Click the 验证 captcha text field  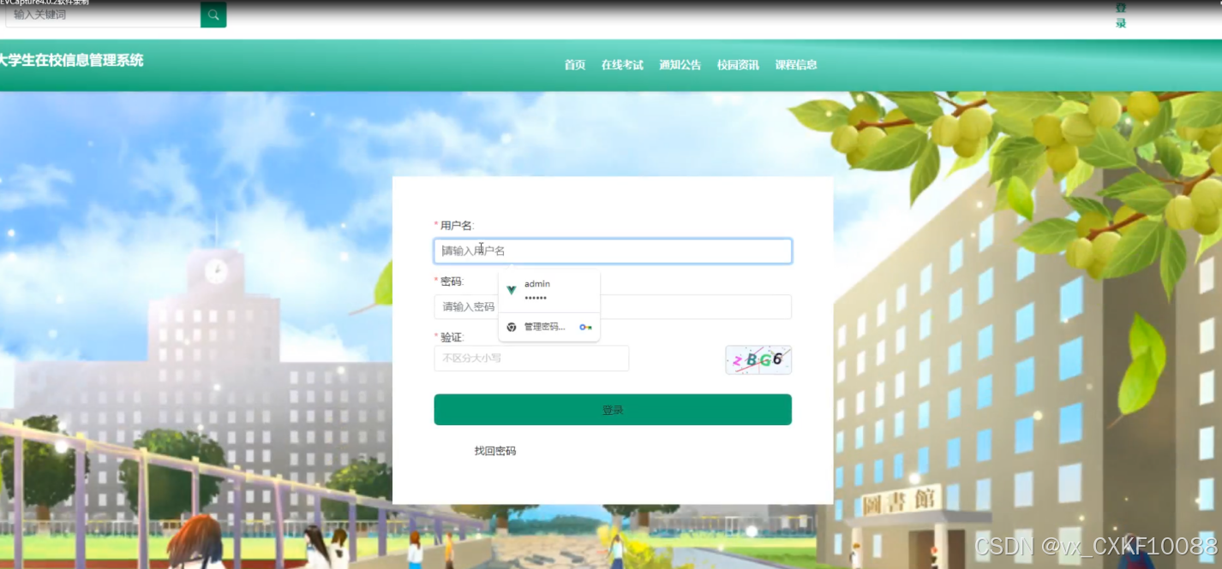click(x=531, y=359)
